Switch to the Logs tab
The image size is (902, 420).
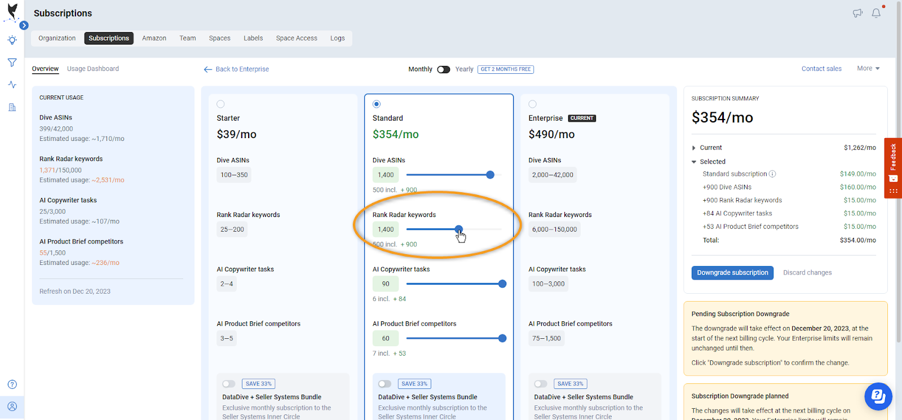338,38
